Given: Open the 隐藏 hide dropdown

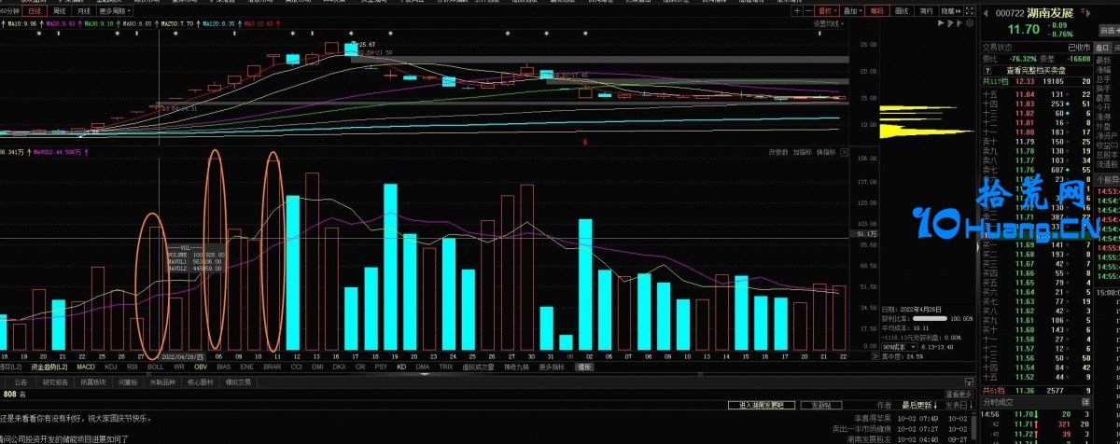Looking at the screenshot, I should tap(951, 11).
